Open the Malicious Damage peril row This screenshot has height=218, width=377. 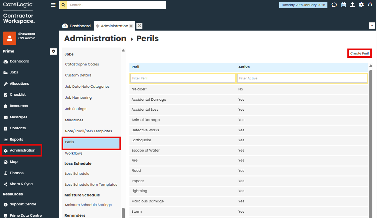pos(249,201)
